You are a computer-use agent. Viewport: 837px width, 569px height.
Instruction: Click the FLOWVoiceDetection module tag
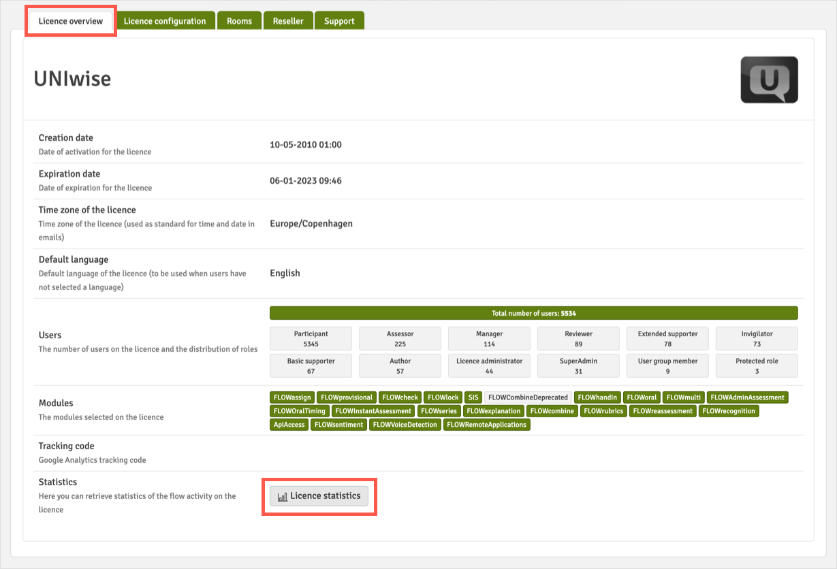[405, 425]
